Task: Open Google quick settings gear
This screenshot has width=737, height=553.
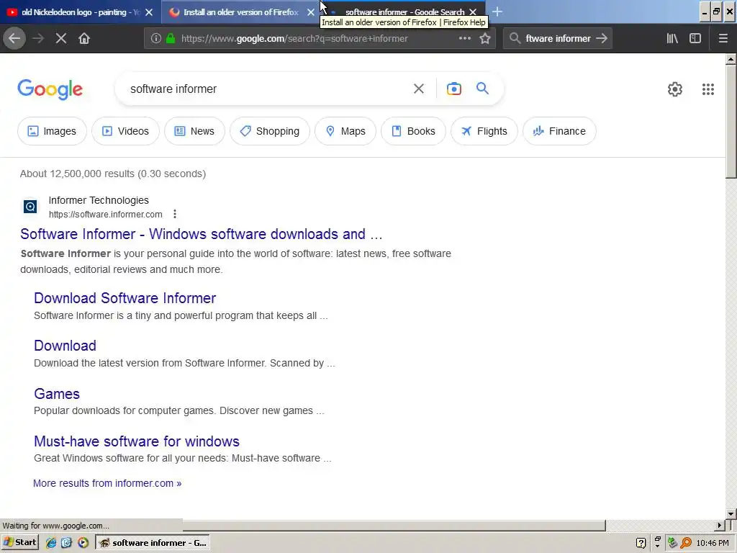Action: [675, 89]
